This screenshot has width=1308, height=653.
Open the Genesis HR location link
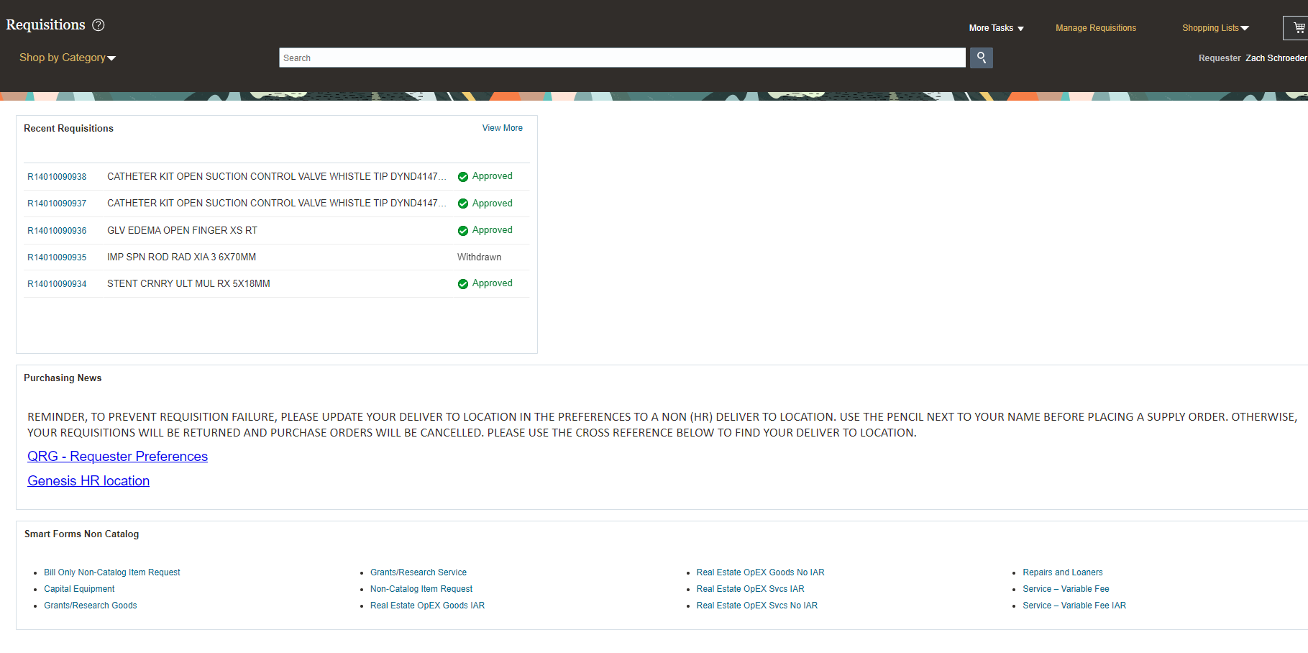click(88, 480)
